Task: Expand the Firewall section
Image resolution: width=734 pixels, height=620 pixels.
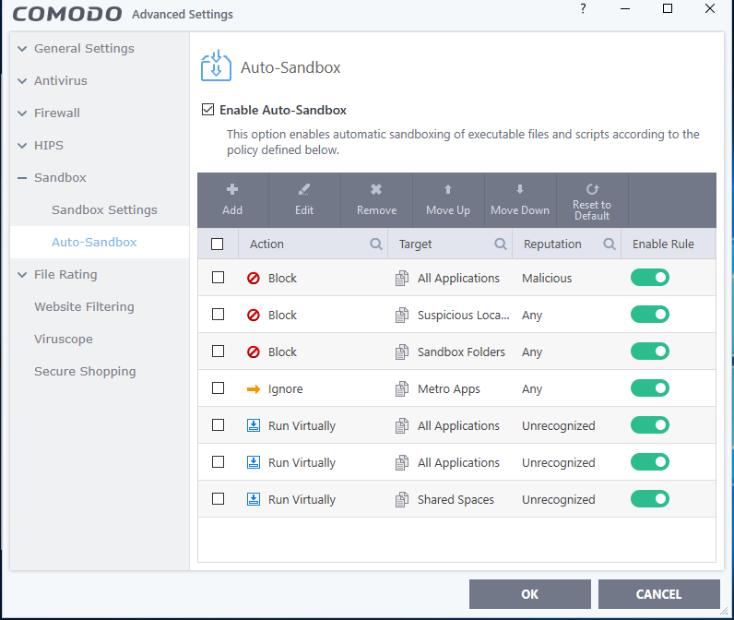Action: click(22, 113)
